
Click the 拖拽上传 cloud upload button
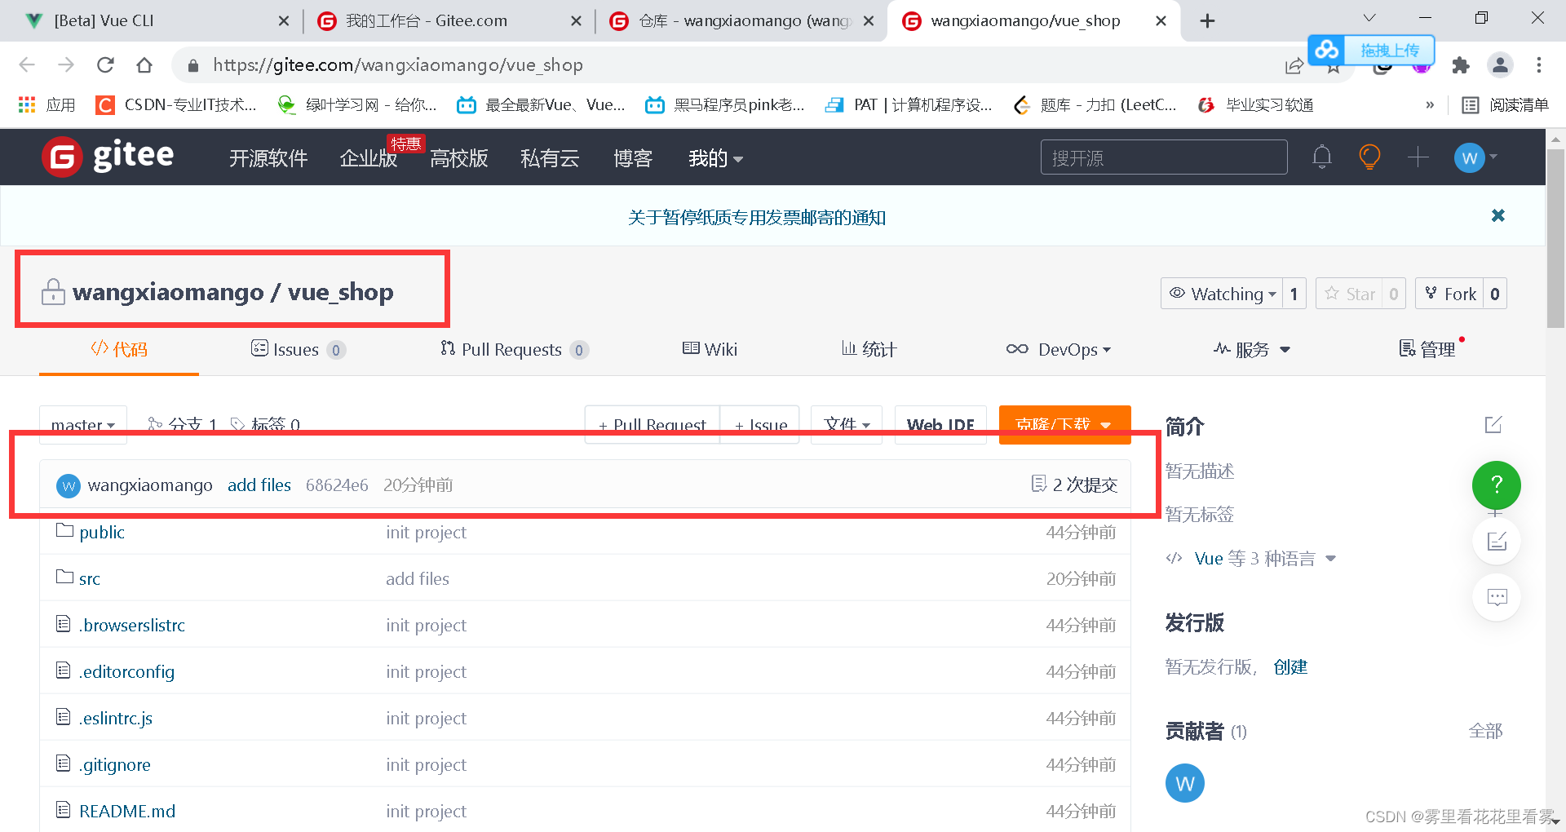tap(1370, 50)
